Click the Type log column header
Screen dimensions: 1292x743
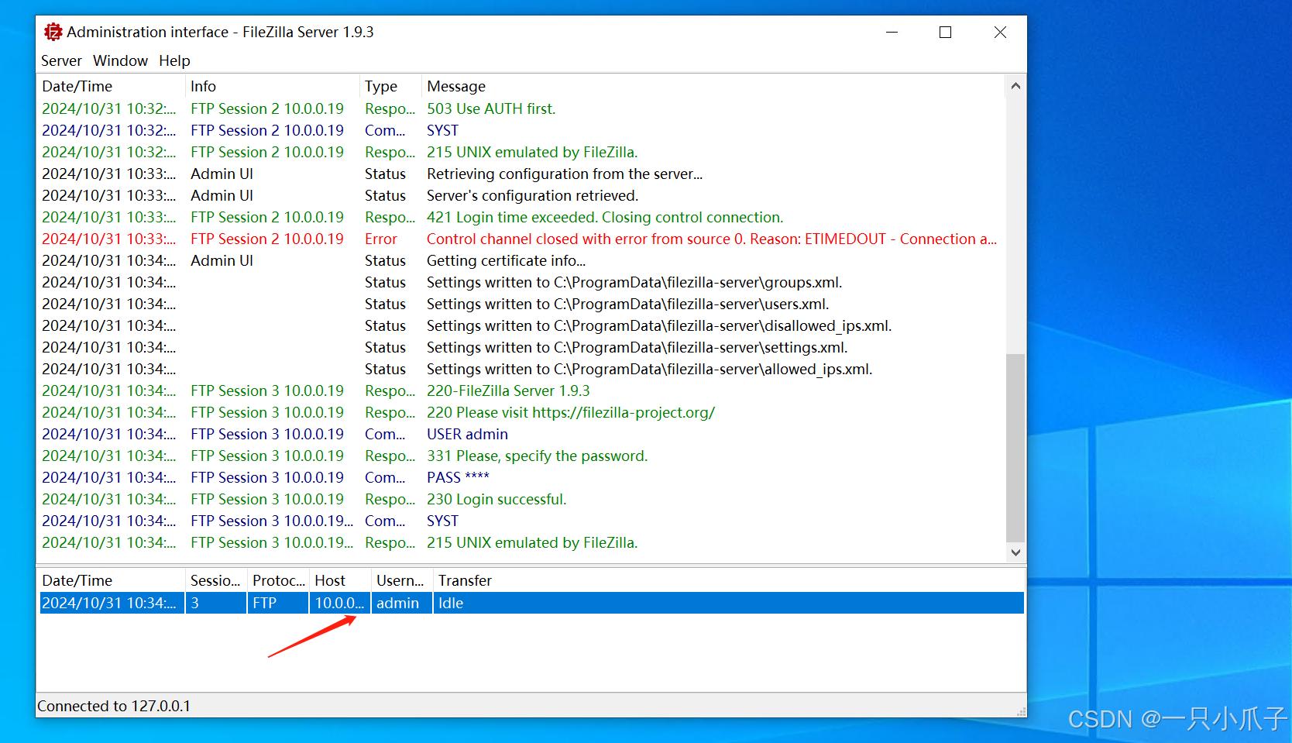[390, 86]
